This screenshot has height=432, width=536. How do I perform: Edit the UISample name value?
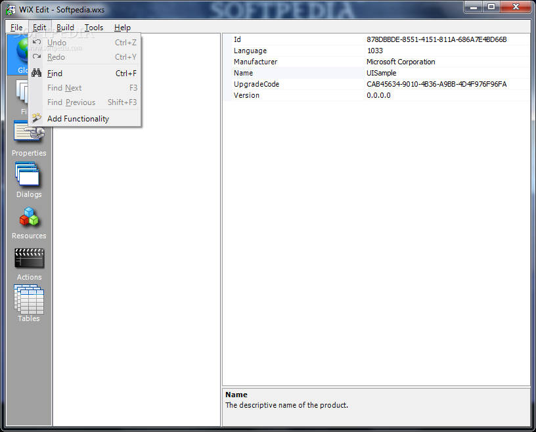click(381, 73)
